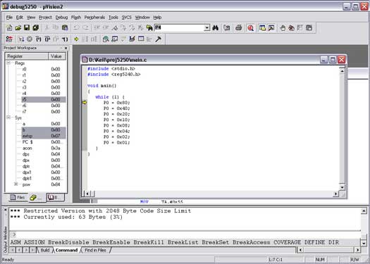Collapse the Sys tree node
The width and height of the screenshot is (370, 264).
click(x=8, y=118)
